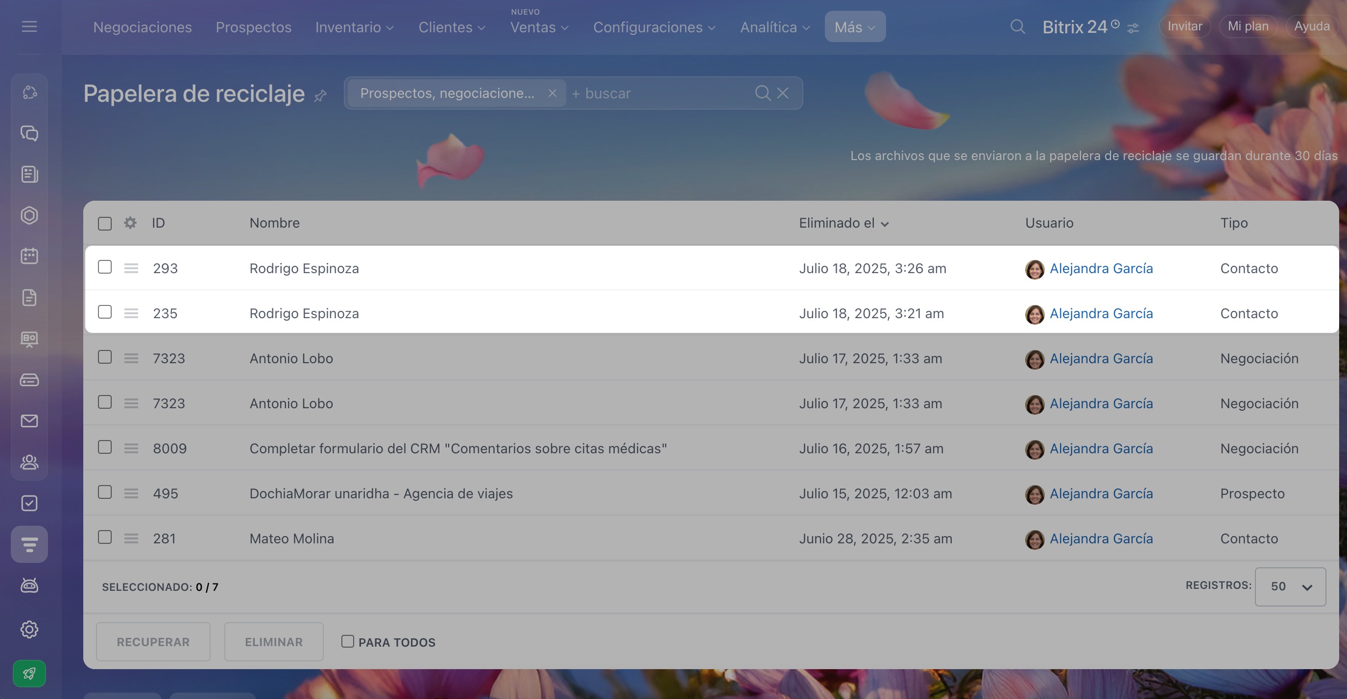
Task: Click the DochiaMorar unaridha - Agencia de viajes name
Action: coord(381,493)
